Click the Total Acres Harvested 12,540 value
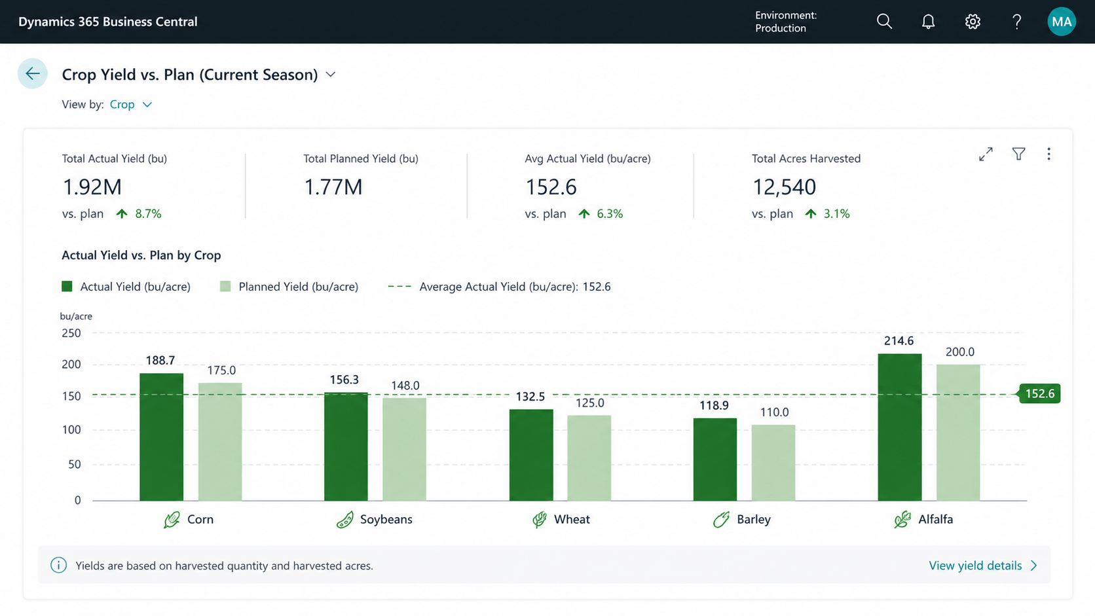 coord(784,187)
